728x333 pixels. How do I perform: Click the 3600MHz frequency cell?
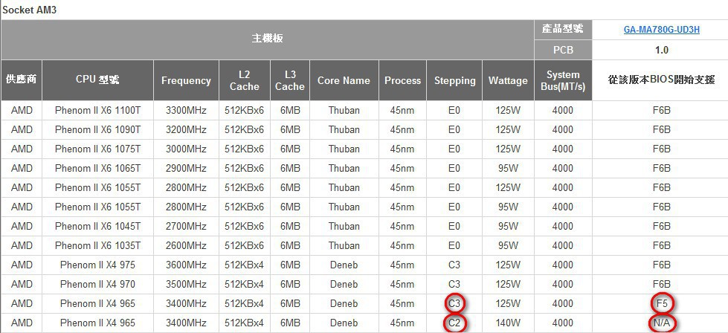tap(186, 265)
